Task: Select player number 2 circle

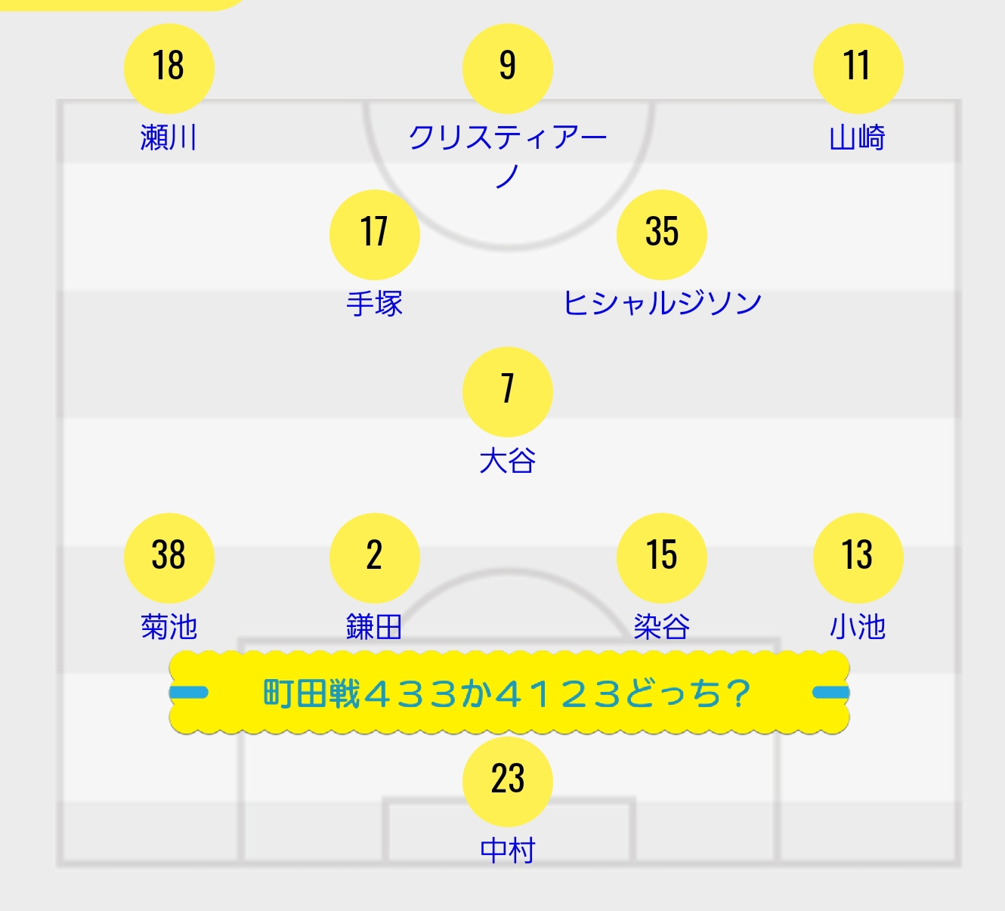Action: (x=375, y=558)
